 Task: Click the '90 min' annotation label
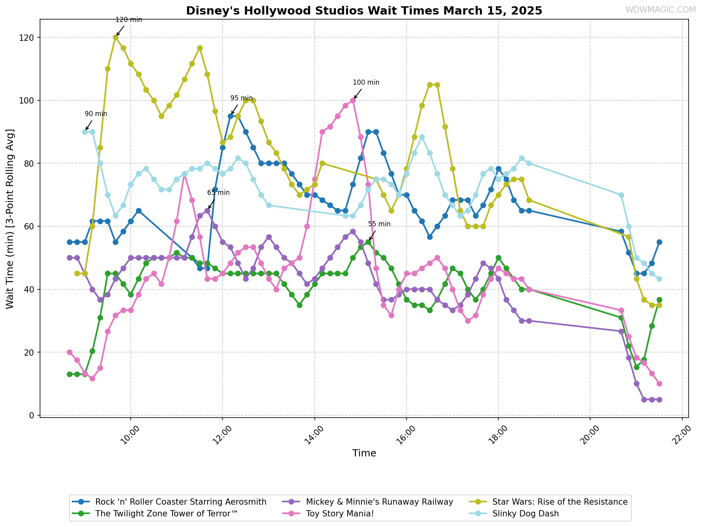coord(96,114)
